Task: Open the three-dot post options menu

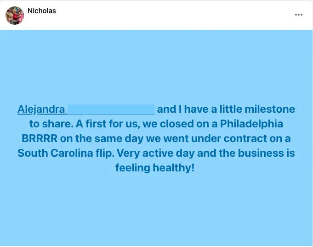Action: pos(298,15)
